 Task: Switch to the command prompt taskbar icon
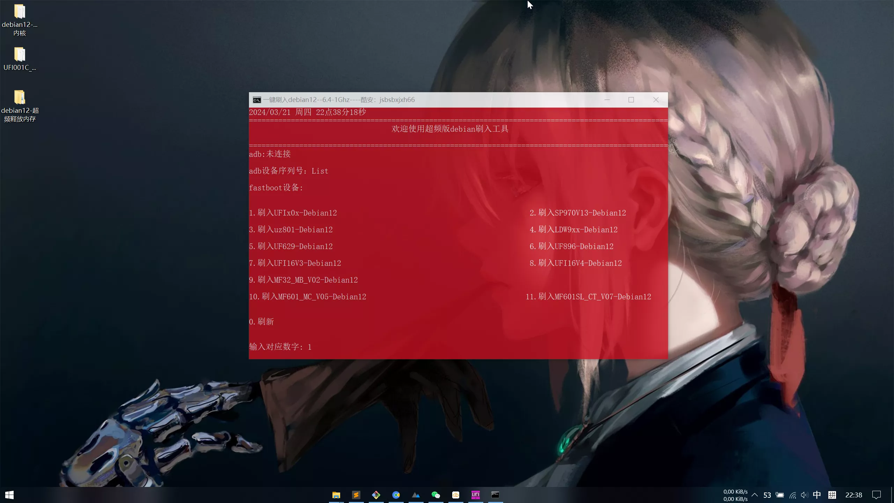pos(495,495)
